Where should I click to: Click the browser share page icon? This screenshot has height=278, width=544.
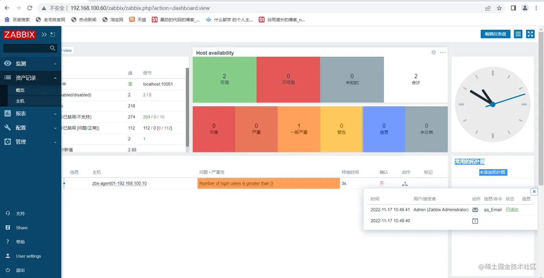(x=488, y=8)
